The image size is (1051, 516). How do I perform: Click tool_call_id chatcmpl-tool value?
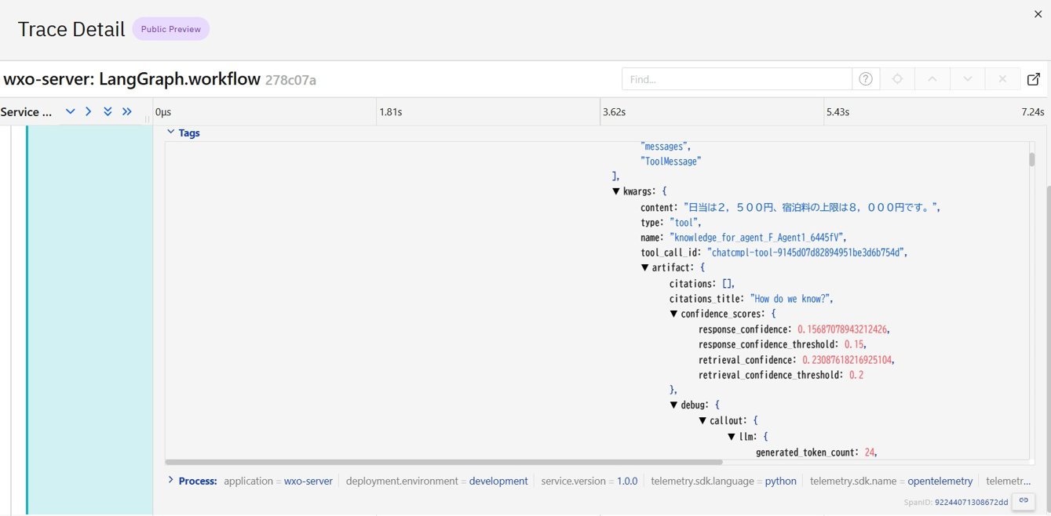coord(808,253)
